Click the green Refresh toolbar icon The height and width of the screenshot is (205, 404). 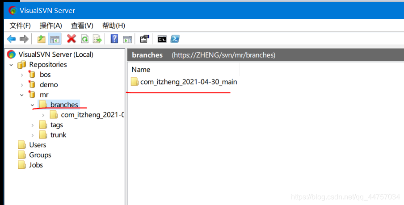point(84,39)
